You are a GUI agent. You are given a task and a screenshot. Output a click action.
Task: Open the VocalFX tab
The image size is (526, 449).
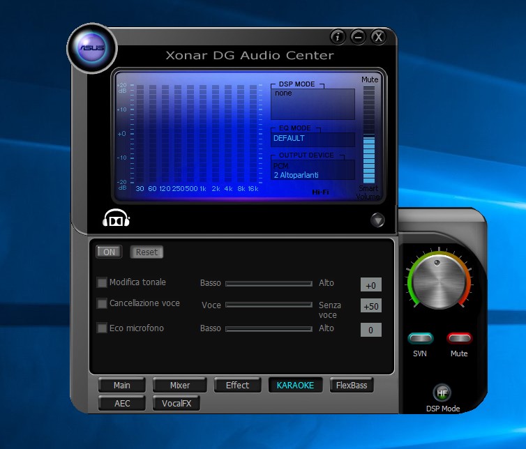(176, 403)
